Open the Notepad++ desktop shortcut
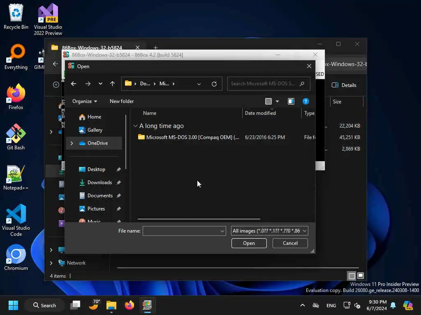Viewport: 421px width, 315px height. pyautogui.click(x=16, y=177)
